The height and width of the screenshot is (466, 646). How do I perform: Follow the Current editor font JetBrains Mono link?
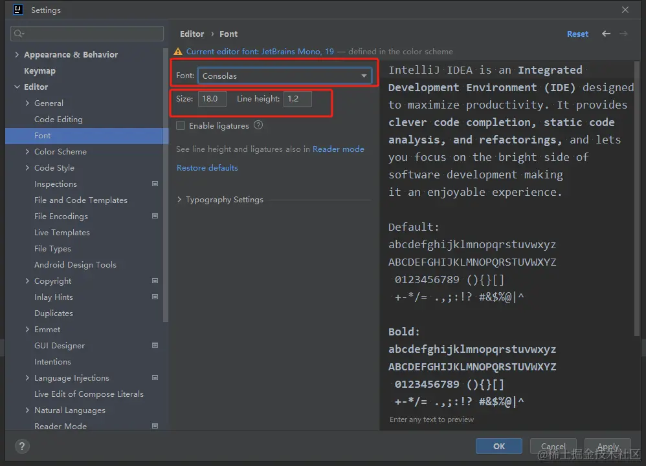tap(260, 52)
